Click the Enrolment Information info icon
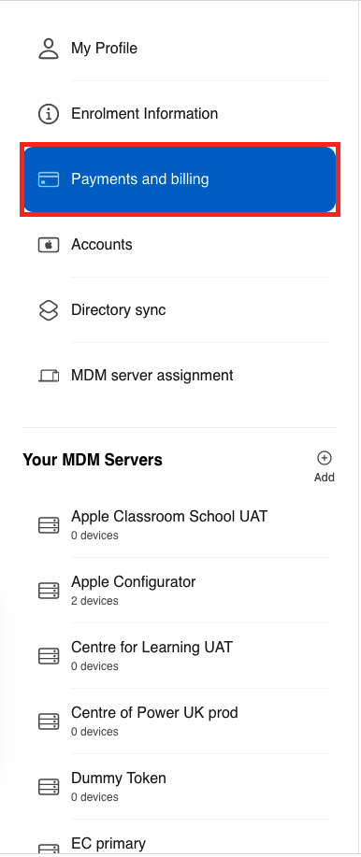This screenshot has width=361, height=857. pyautogui.click(x=48, y=114)
